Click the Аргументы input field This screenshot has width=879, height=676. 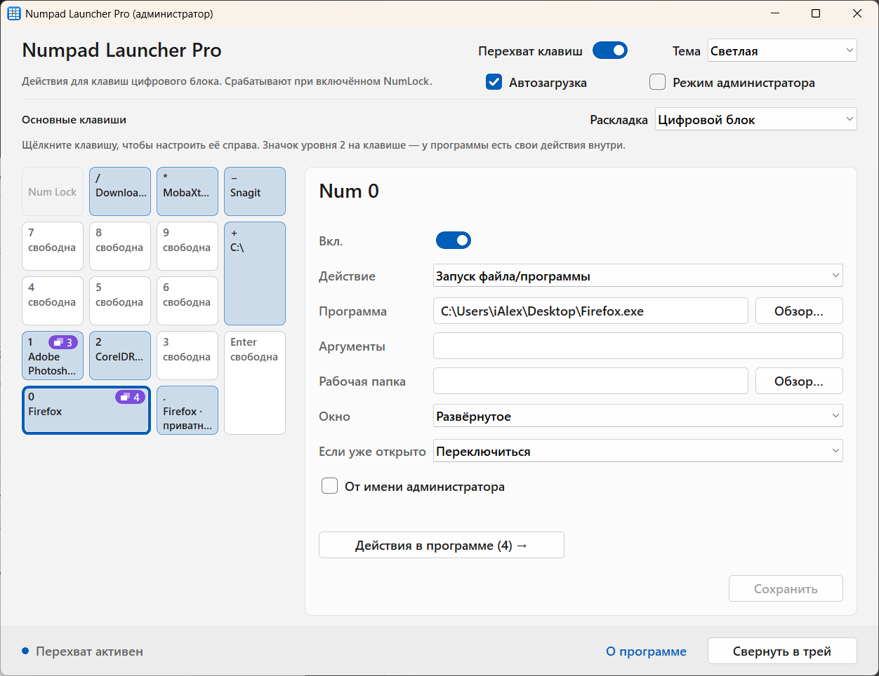click(638, 346)
